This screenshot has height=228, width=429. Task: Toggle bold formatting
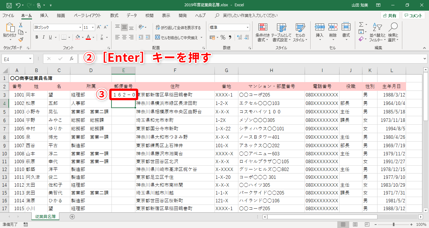[x=36, y=37]
